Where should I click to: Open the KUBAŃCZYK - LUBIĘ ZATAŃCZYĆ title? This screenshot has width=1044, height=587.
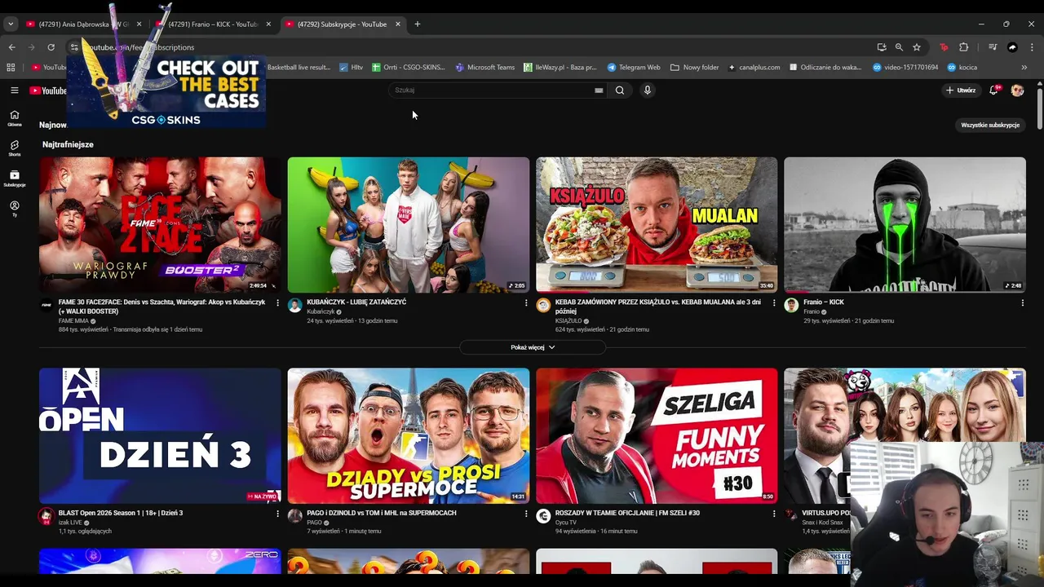[x=356, y=302]
